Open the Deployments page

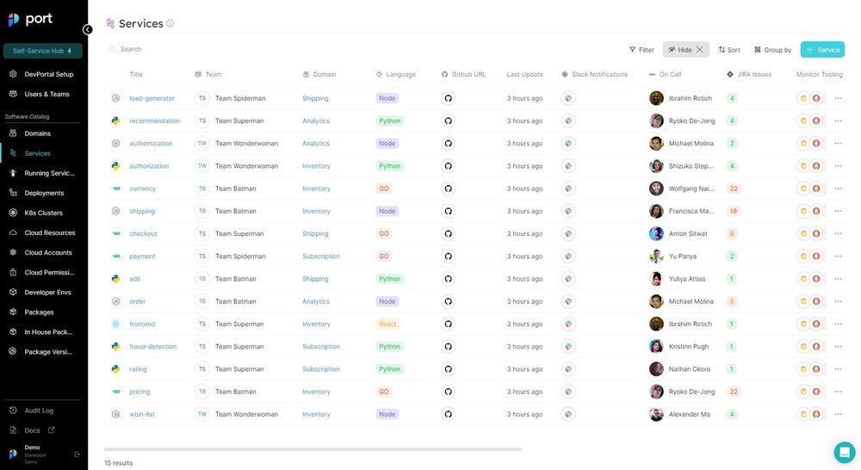pos(44,194)
